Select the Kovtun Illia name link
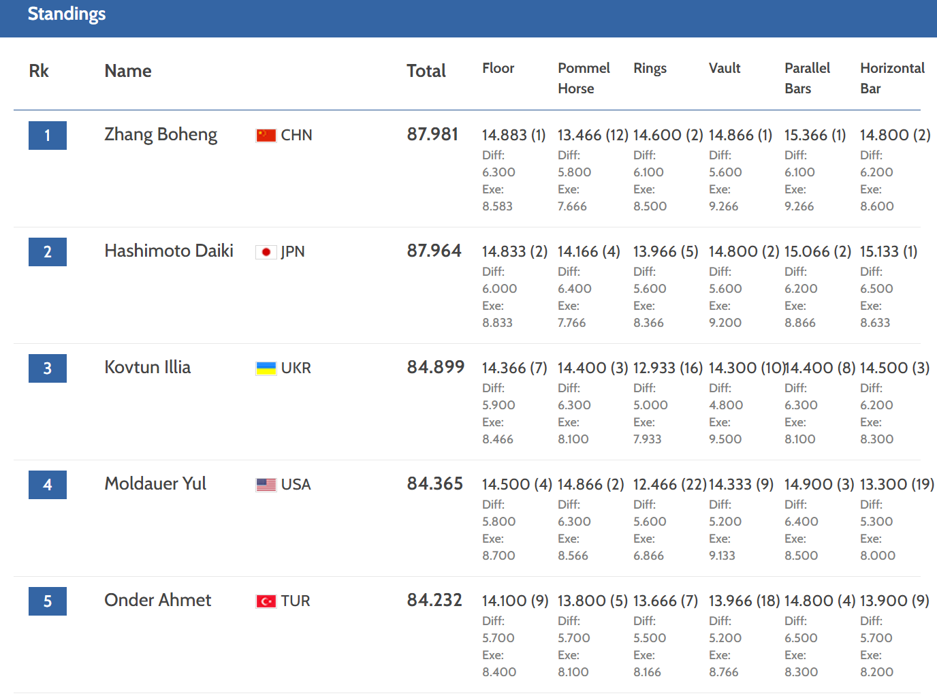This screenshot has width=937, height=698. point(148,367)
